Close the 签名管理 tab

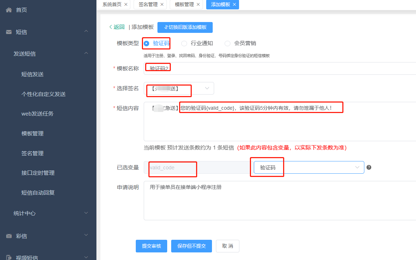tap(162, 4)
